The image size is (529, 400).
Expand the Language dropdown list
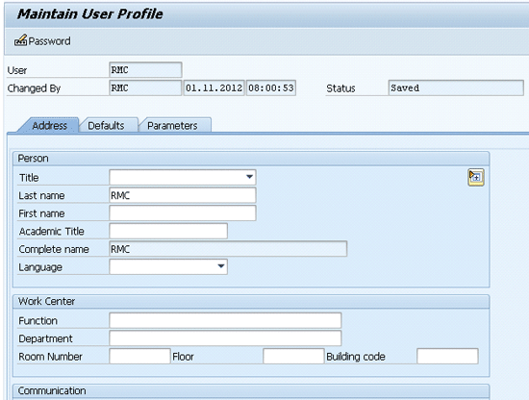[x=221, y=266]
